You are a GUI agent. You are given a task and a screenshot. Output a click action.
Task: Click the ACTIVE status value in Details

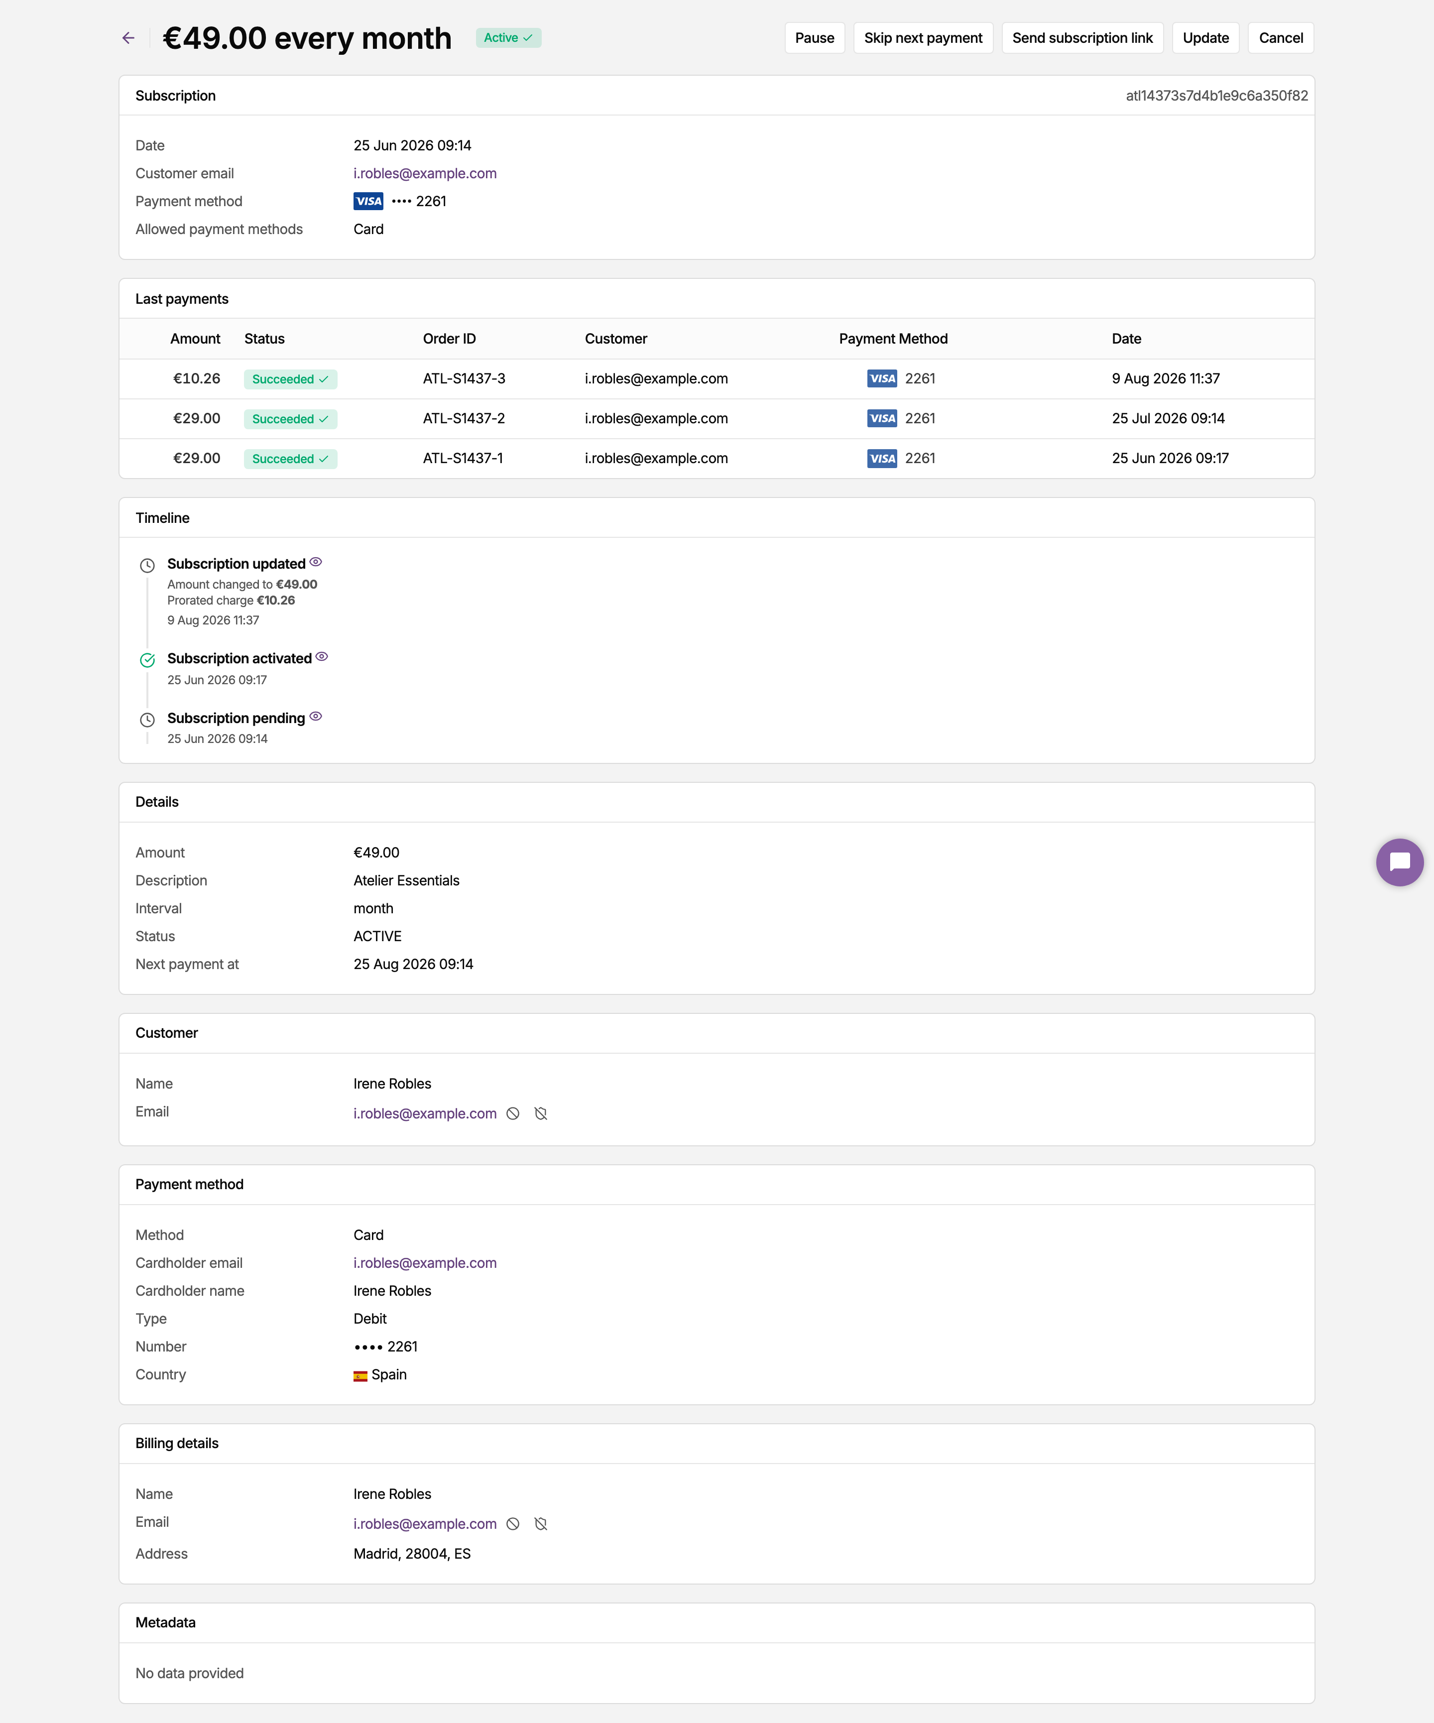[377, 936]
